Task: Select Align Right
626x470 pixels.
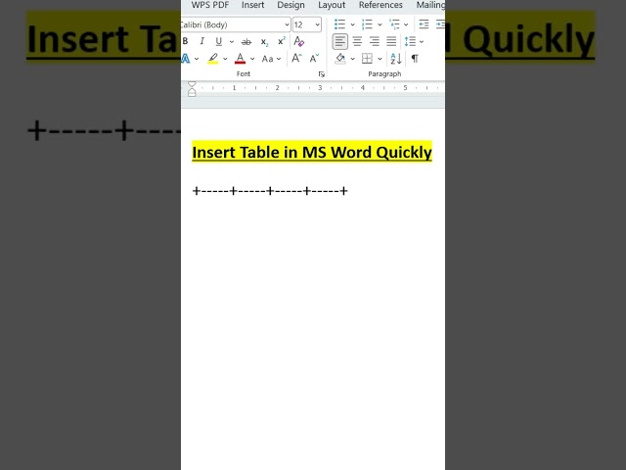Action: 374,41
